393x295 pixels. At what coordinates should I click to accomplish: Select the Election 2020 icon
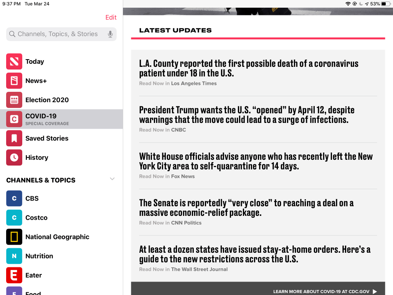14,100
